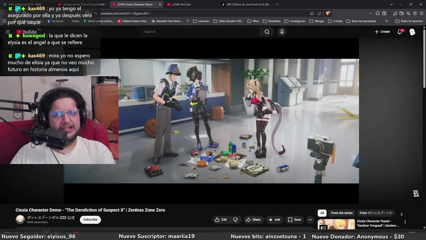Image resolution: width=426 pixels, height=240 pixels.
Task: Show hidden bookmarks with double chevron
Action: pyautogui.click(x=386, y=21)
